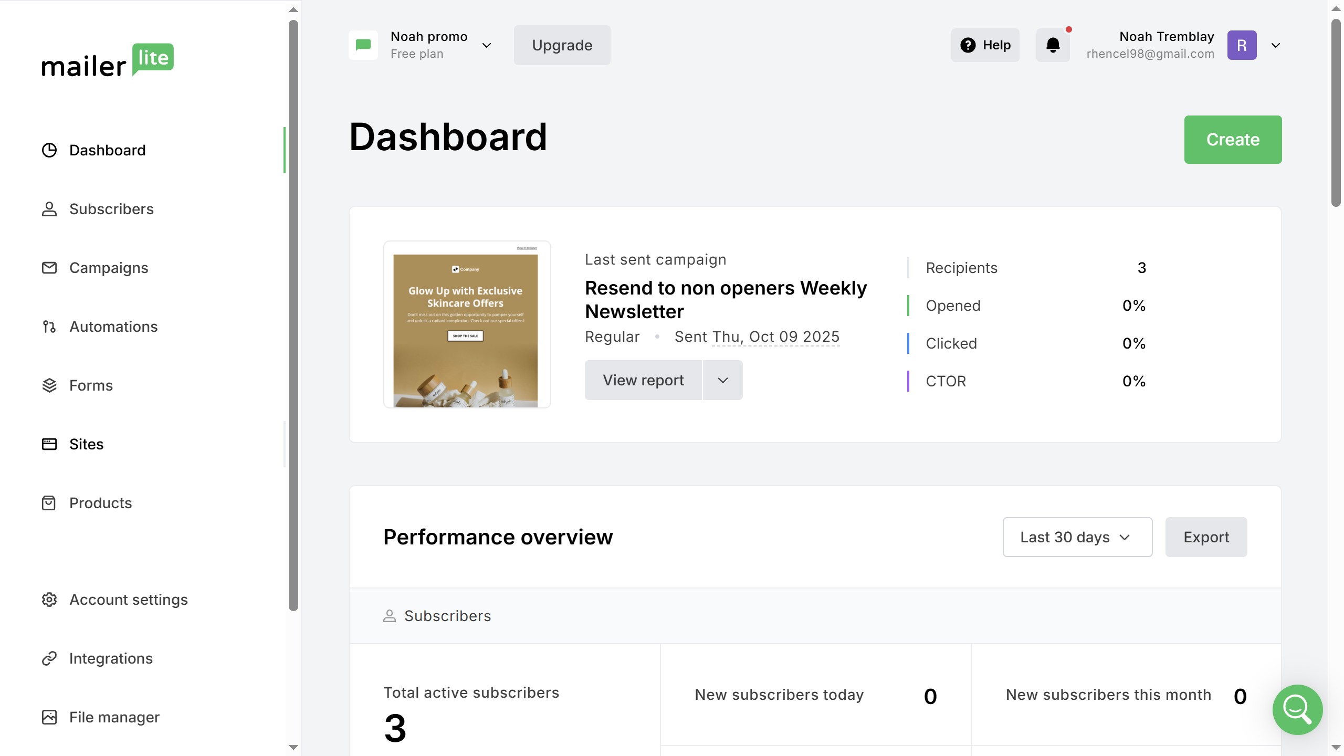Viewport: 1344px width, 756px height.
Task: Open the Subscribers section icon in sidebar
Action: [x=49, y=209]
